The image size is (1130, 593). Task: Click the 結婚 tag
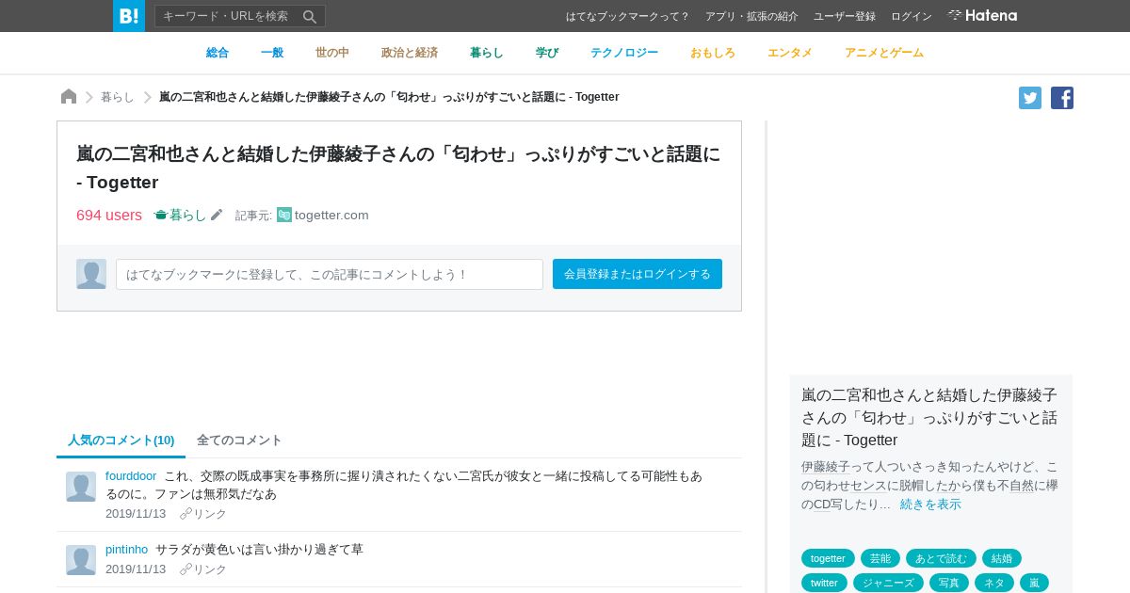(1002, 558)
